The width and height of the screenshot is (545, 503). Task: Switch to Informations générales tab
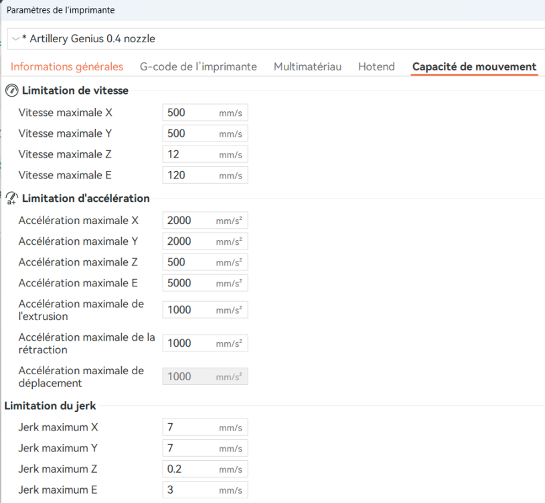coord(67,66)
